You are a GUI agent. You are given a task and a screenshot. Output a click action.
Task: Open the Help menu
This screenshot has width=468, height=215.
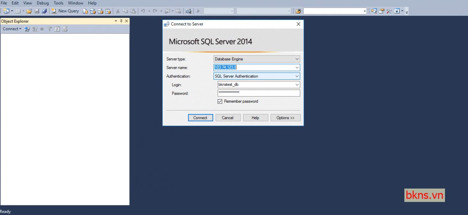pos(92,3)
